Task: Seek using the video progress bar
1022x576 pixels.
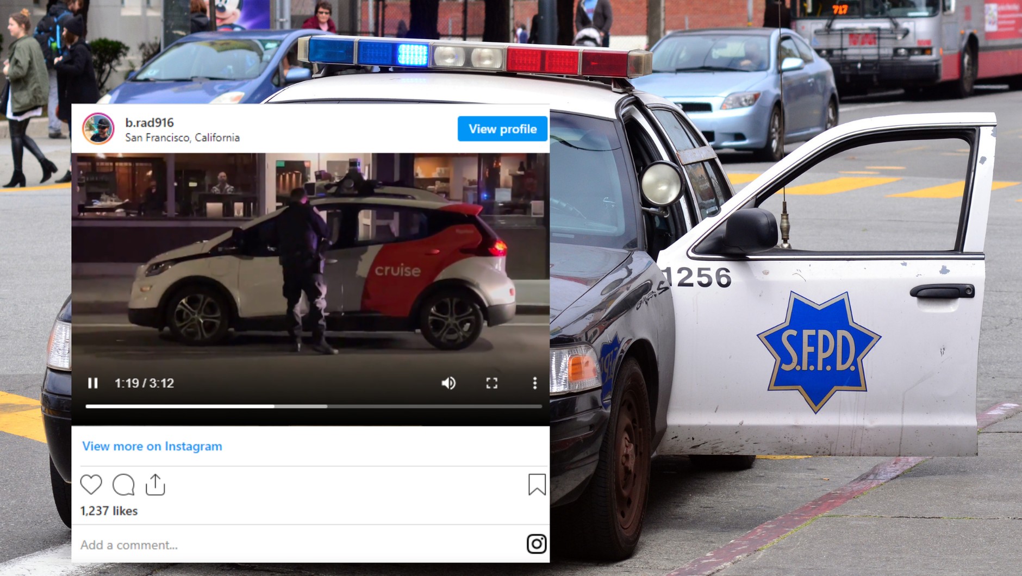Action: [x=313, y=406]
